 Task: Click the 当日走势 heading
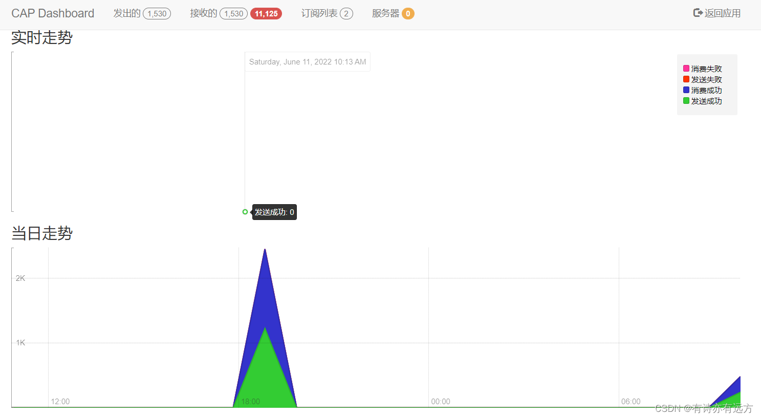(42, 233)
